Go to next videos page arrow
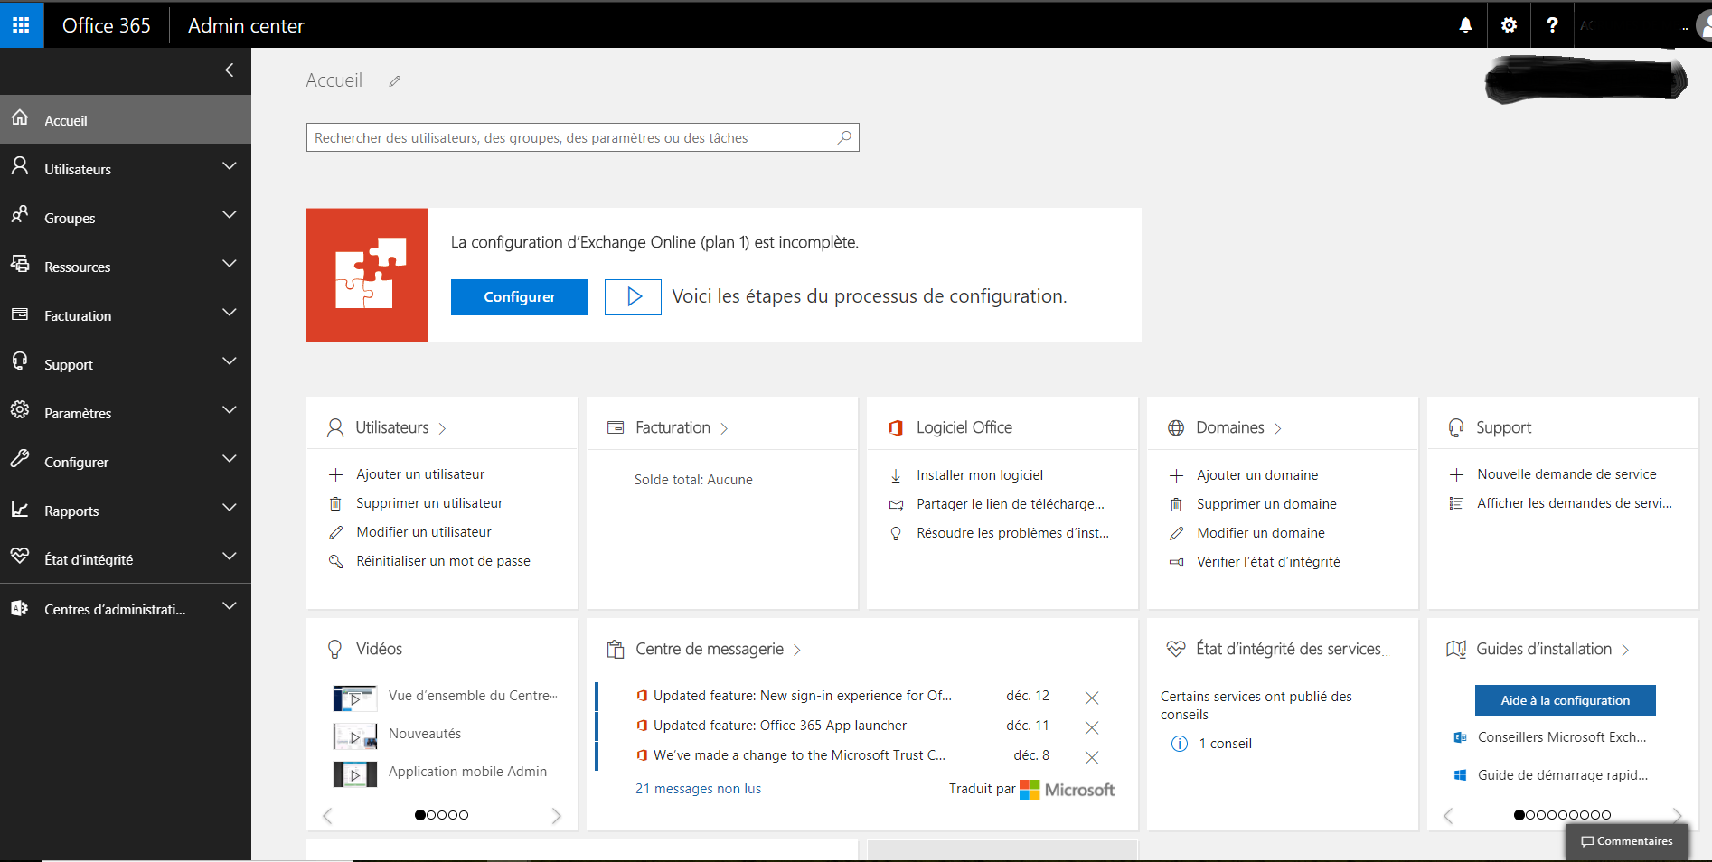The image size is (1712, 862). [x=556, y=816]
